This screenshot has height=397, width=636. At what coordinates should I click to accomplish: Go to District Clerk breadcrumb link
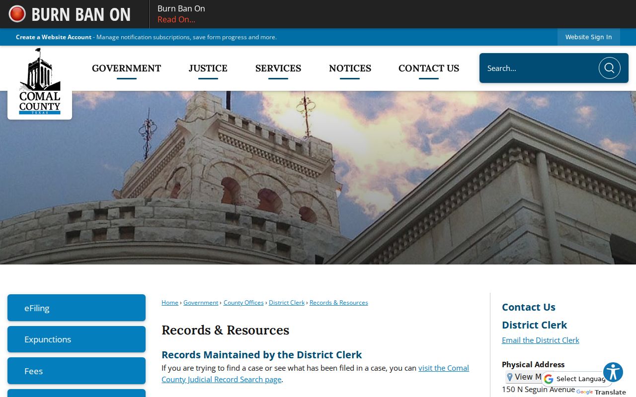[287, 303]
